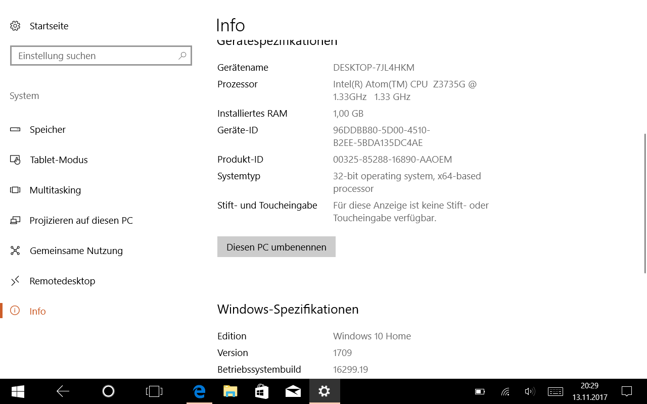Image resolution: width=647 pixels, height=404 pixels.
Task: Select the Info circle icon
Action: [15, 311]
